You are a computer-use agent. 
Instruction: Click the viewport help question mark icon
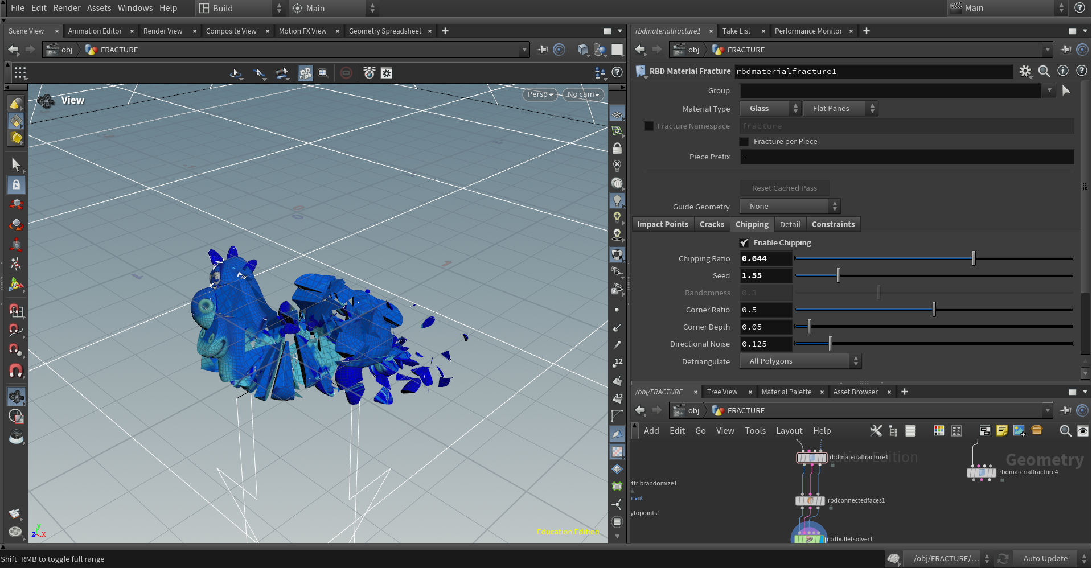click(617, 72)
